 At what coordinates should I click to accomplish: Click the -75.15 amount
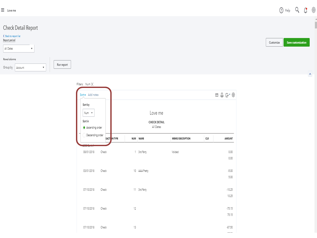pyautogui.click(x=230, y=209)
